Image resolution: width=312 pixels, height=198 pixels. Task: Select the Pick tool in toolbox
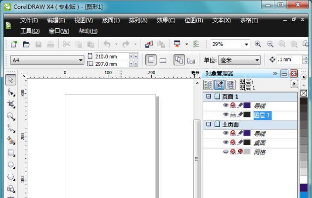pos(10,80)
